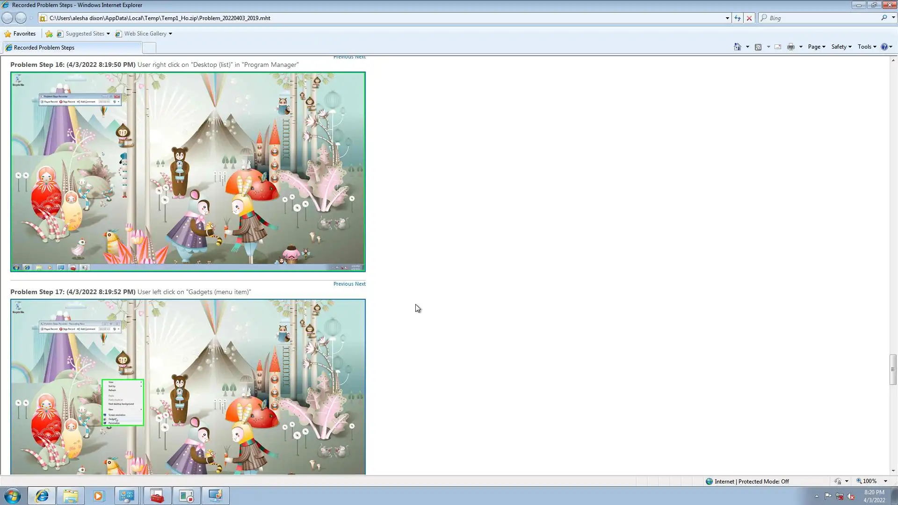
Task: Click the Print toolbar icon
Action: click(x=791, y=47)
